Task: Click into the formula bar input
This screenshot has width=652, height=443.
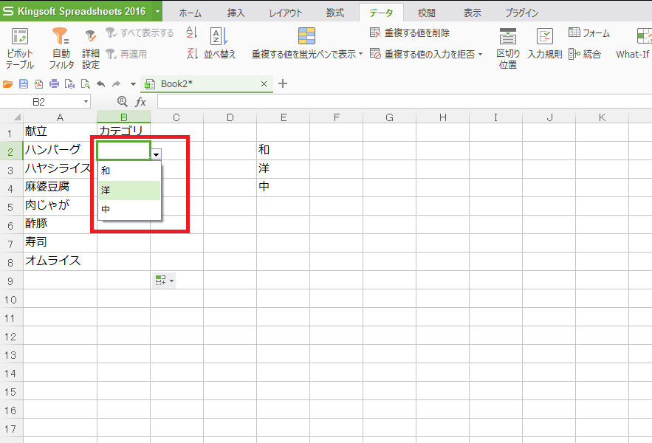Action: [404, 101]
